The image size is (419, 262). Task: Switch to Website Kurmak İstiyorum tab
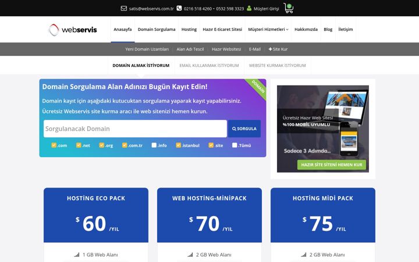coord(278,65)
